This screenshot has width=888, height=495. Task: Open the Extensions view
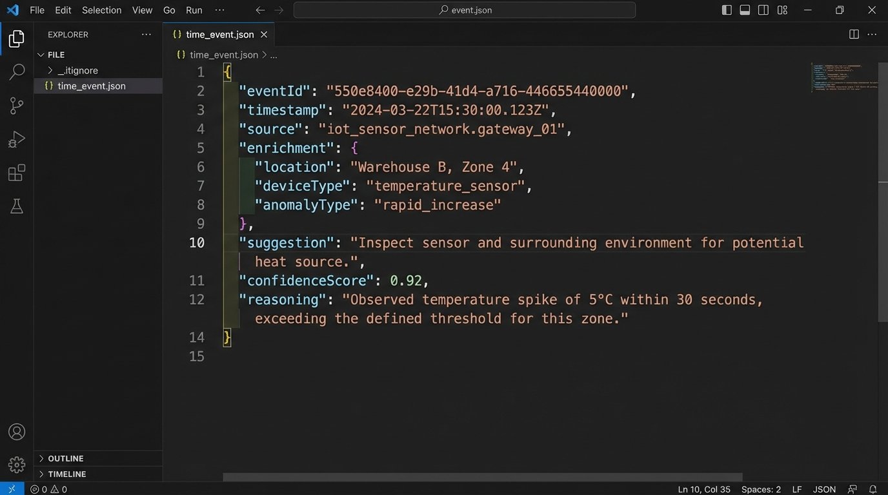16,172
